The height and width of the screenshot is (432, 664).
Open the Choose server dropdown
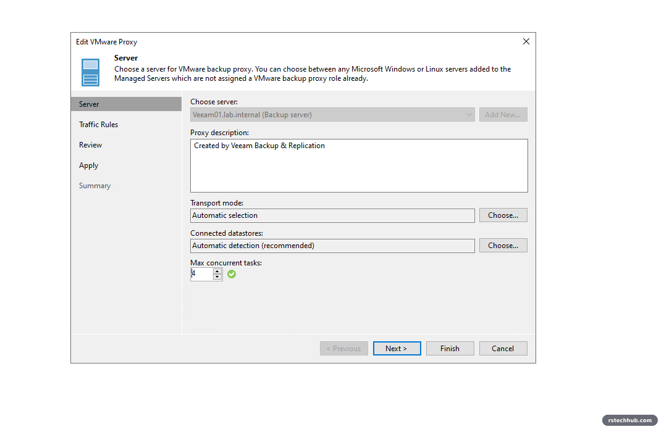click(x=332, y=115)
